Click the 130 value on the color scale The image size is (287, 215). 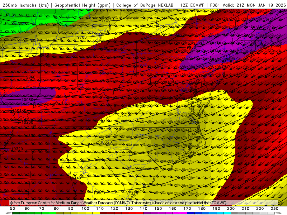click(x=129, y=209)
